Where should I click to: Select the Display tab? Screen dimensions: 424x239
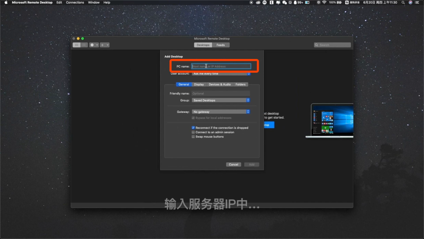[199, 85]
